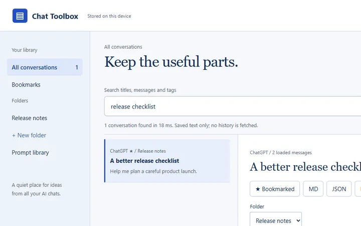Click the A quiet place for ideas tagline
Image resolution: width=361 pixels, height=226 pixels.
pos(37,189)
